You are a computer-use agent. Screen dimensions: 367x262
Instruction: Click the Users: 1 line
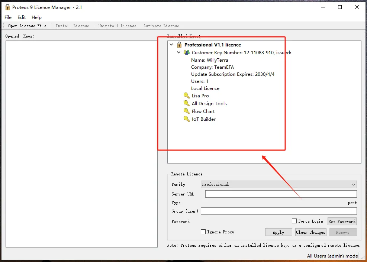(200, 81)
